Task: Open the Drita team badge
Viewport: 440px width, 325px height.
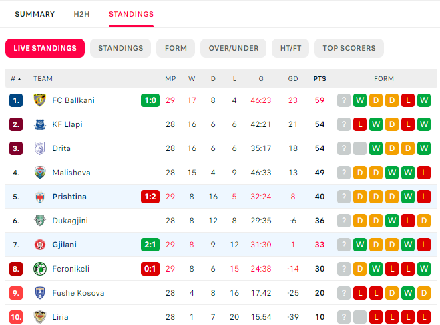Action: 40,148
